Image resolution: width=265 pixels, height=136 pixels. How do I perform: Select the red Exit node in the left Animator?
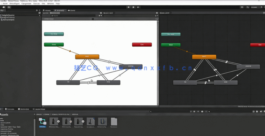click(x=142, y=45)
